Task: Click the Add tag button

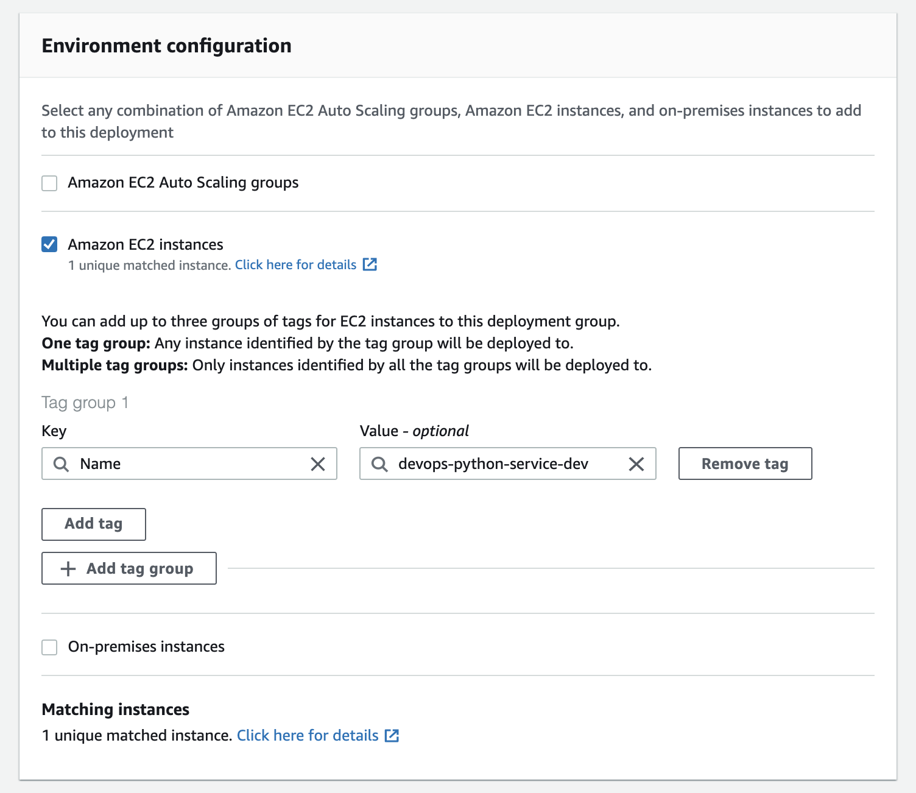Action: (94, 524)
